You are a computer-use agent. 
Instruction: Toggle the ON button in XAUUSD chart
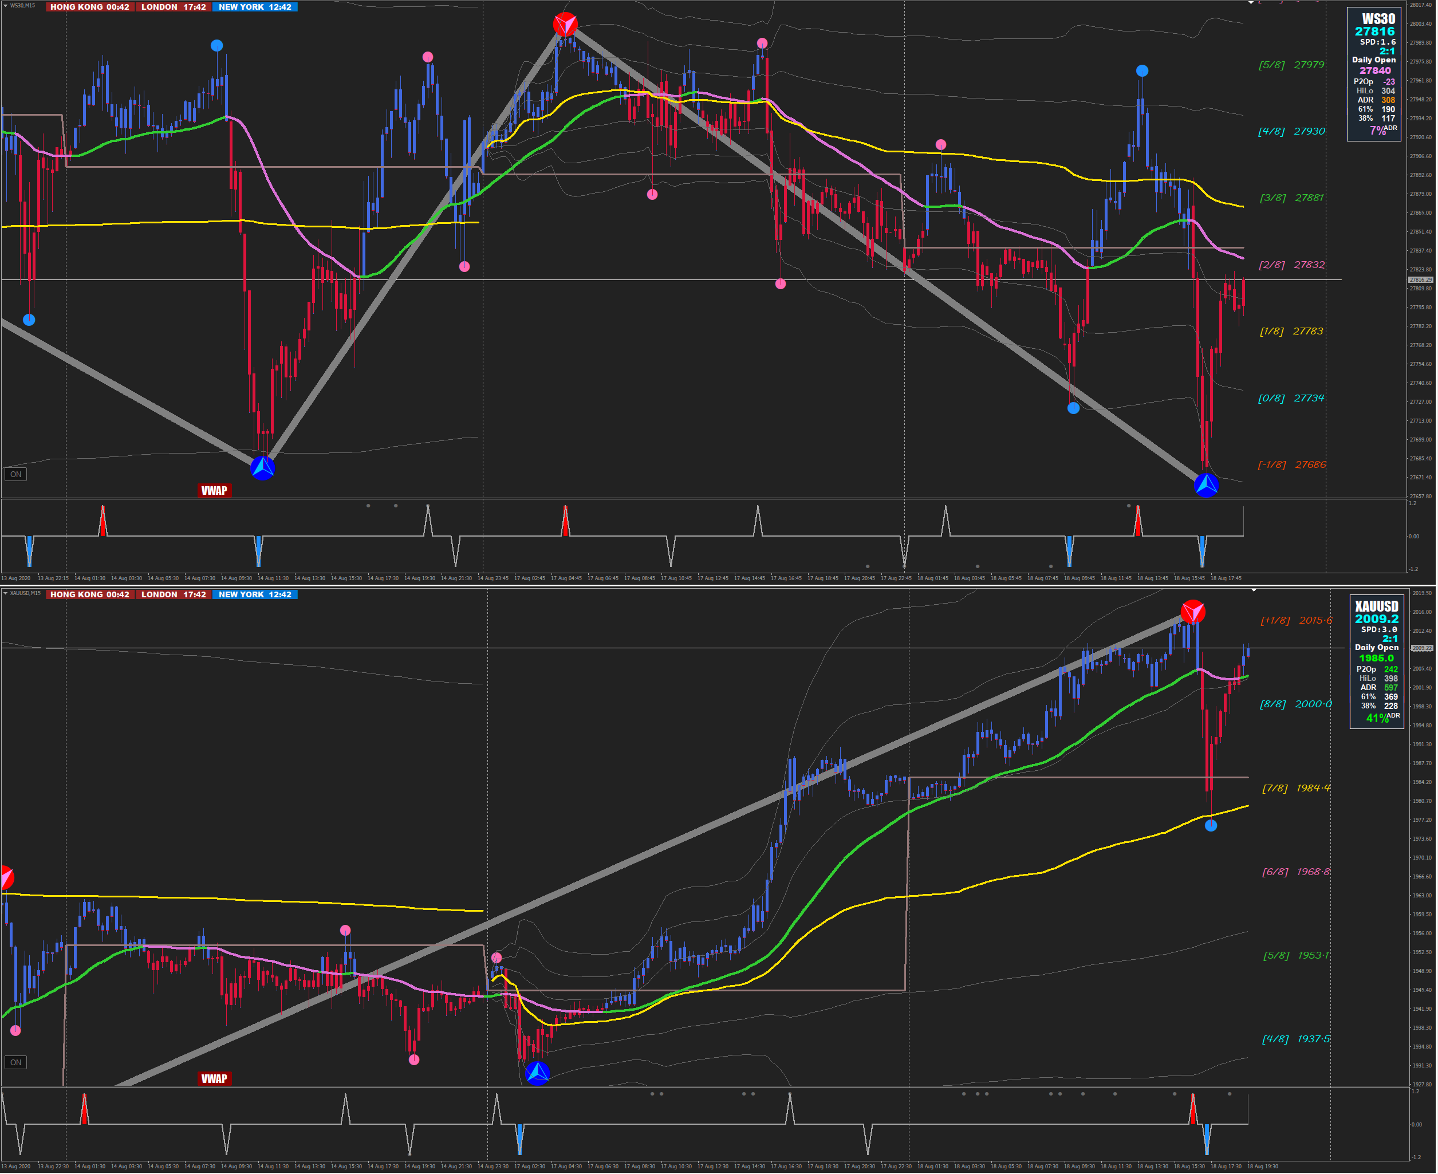pos(15,1062)
